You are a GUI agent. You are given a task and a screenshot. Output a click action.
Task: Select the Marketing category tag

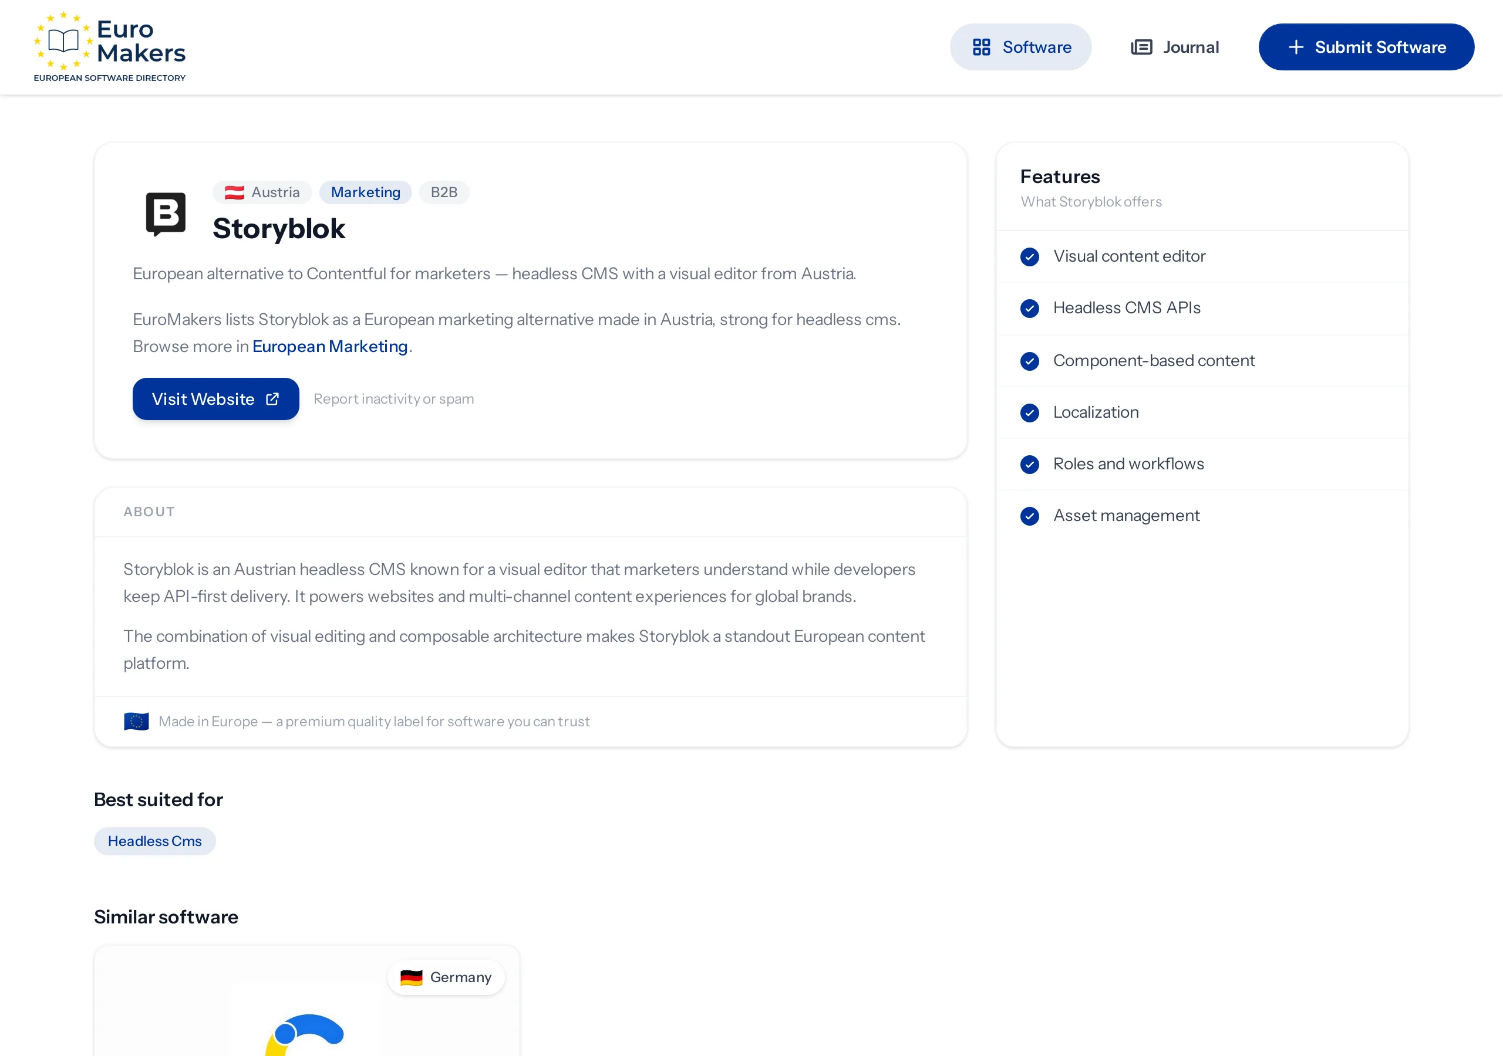365,192
